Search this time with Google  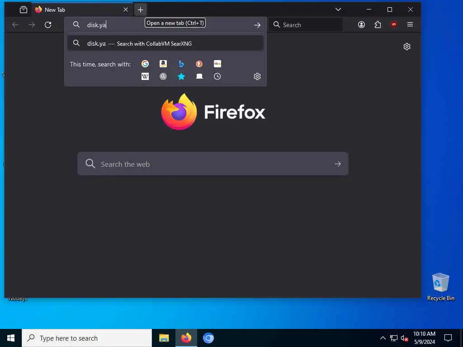[x=145, y=64]
